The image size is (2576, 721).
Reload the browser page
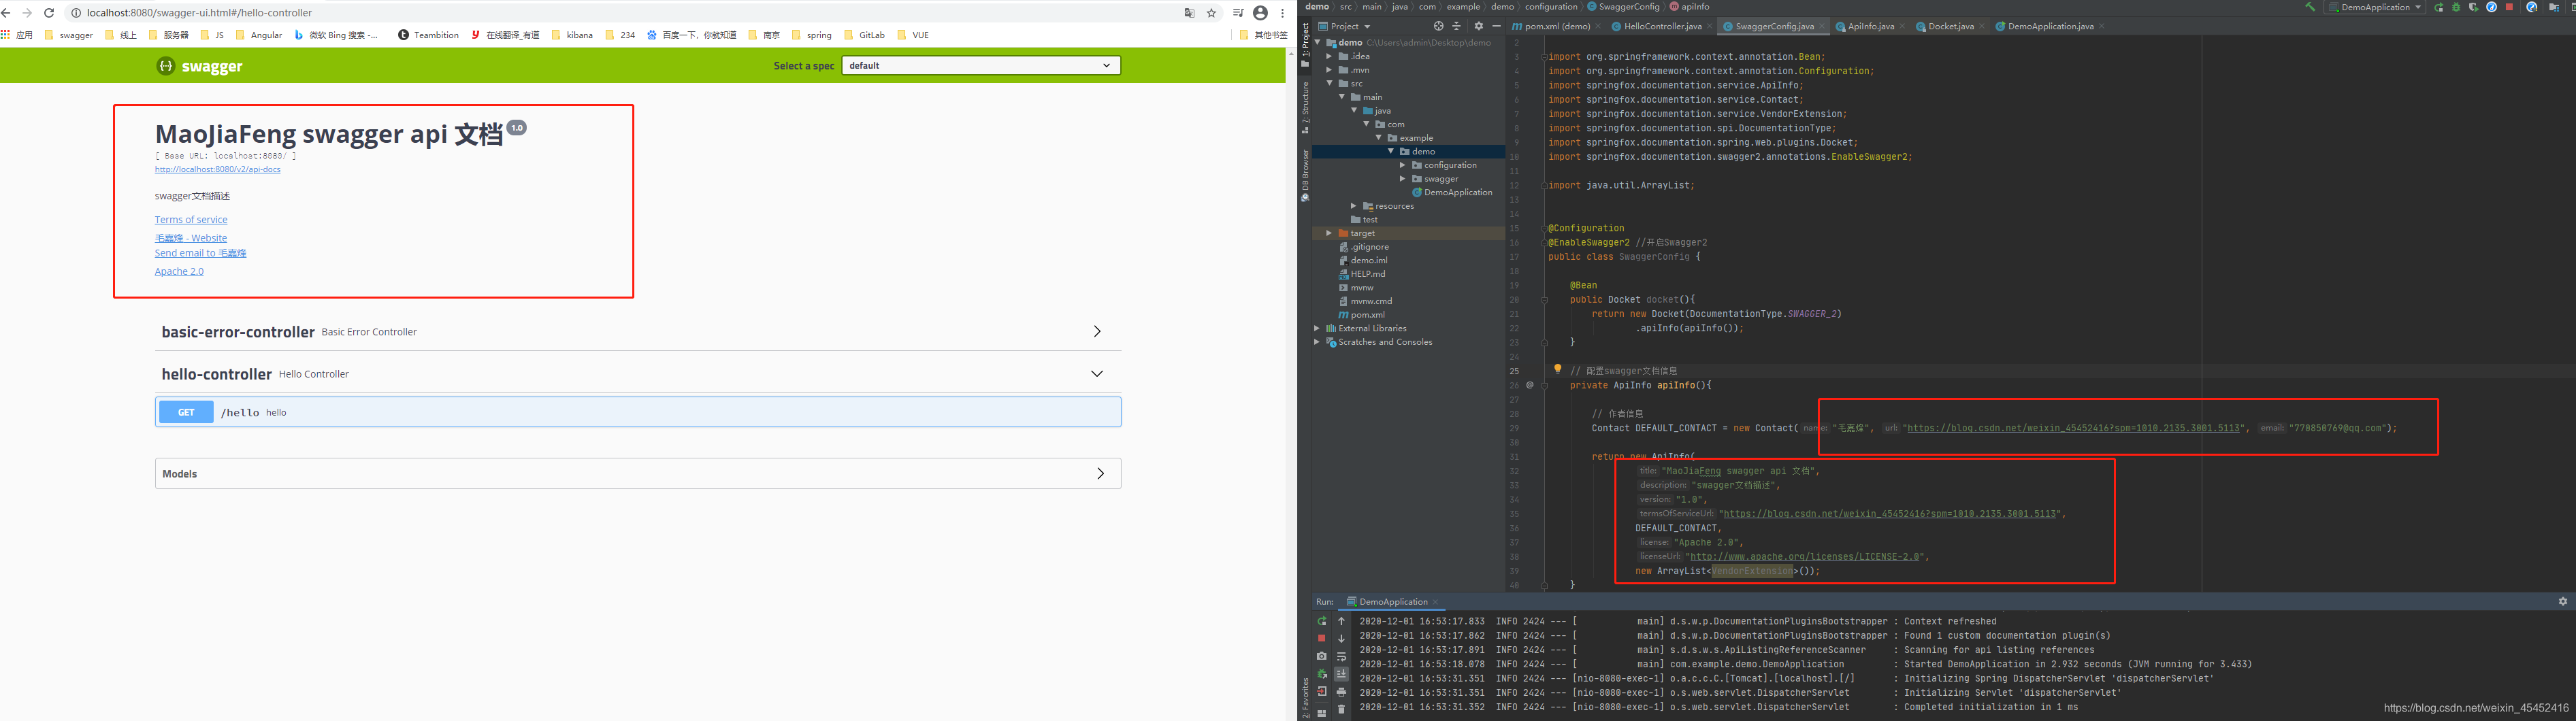click(x=49, y=13)
